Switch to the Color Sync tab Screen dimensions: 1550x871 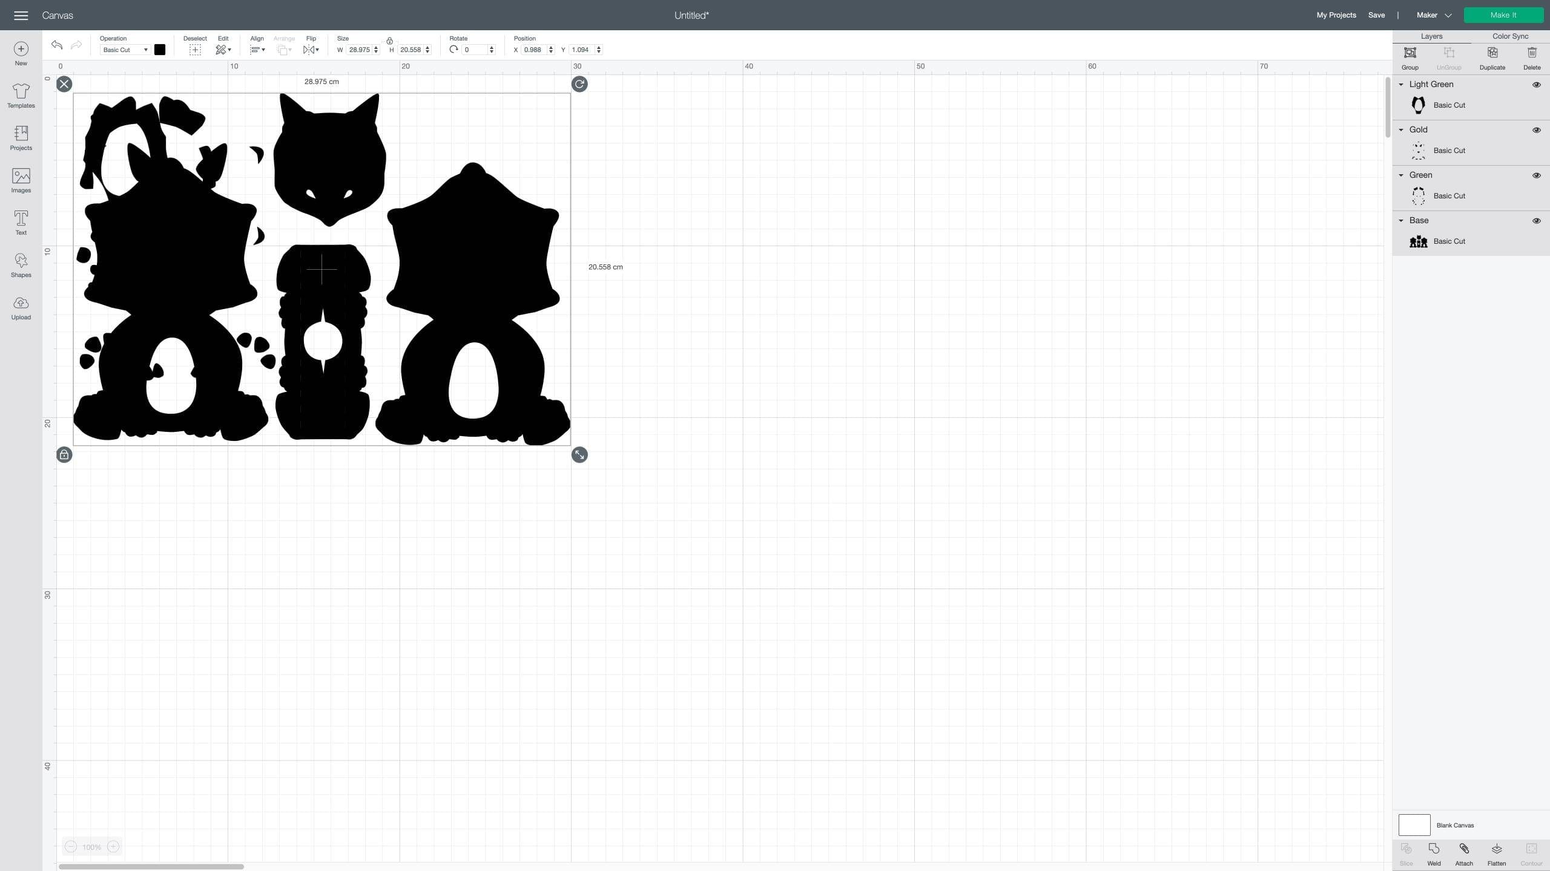1510,36
